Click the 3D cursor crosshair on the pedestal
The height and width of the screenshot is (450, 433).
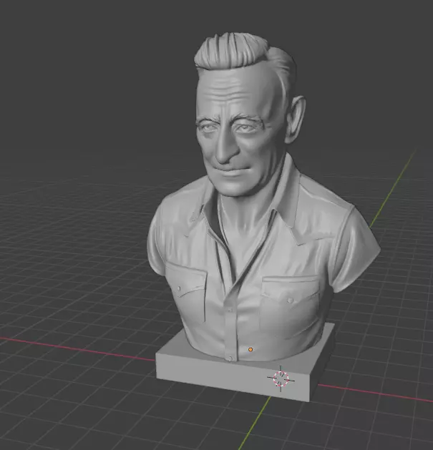point(281,379)
